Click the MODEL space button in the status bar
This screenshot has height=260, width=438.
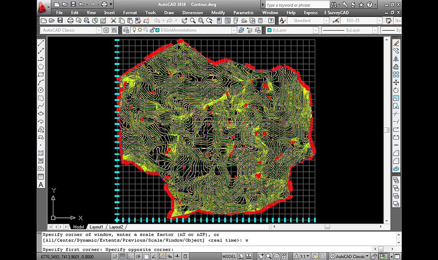tap(229, 256)
